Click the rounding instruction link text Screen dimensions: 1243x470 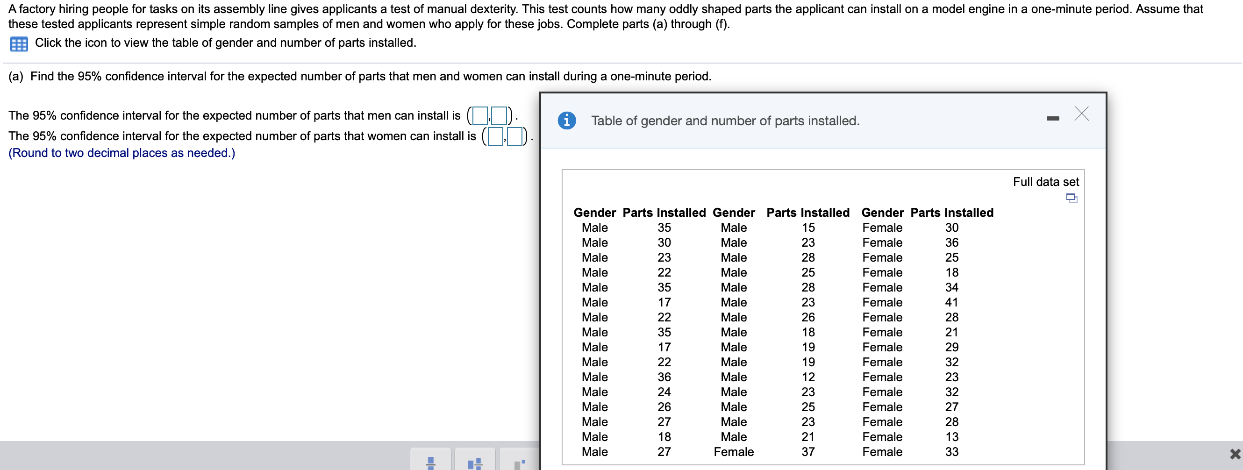click(x=121, y=153)
